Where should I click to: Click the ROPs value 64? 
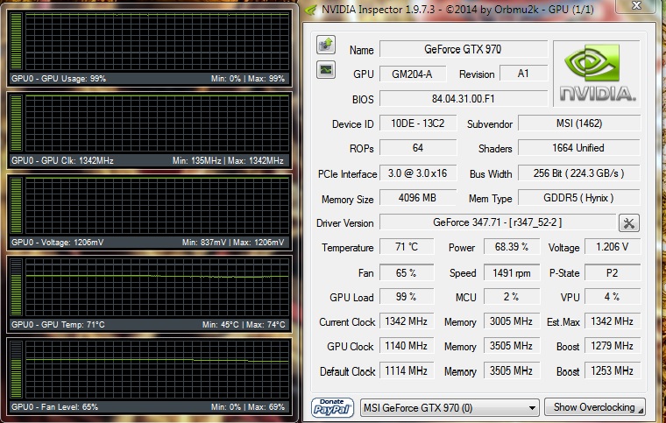[418, 148]
